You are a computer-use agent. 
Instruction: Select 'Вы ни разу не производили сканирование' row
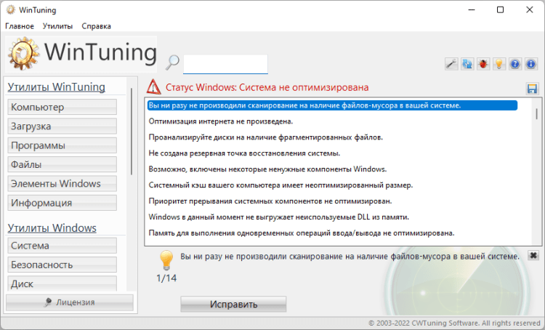(x=332, y=105)
